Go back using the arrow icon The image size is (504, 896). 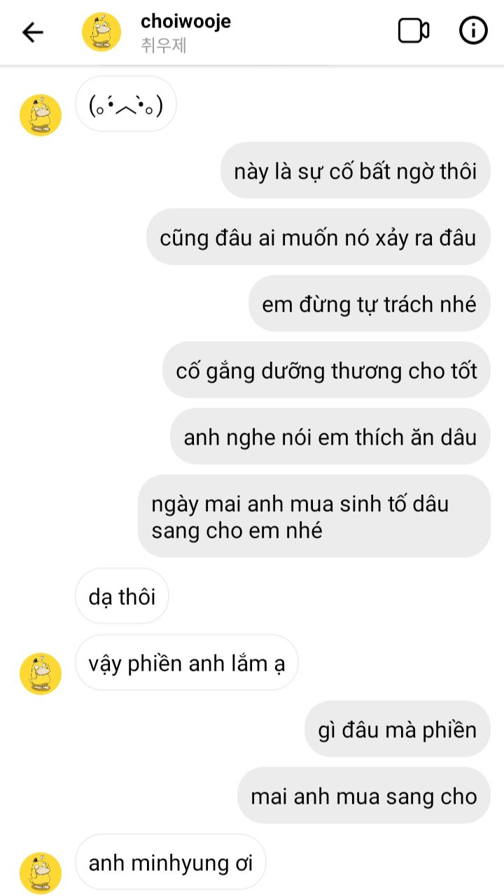point(32,31)
